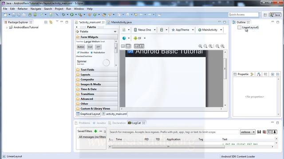Open the Palette dropdown arrow
This screenshot has width=284, height=159.
point(115,31)
